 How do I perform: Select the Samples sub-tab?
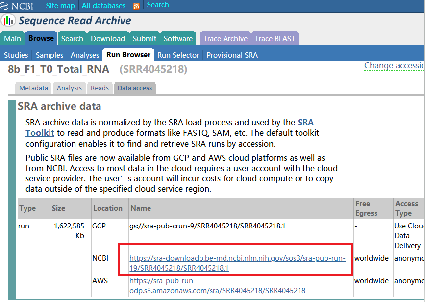click(x=50, y=55)
